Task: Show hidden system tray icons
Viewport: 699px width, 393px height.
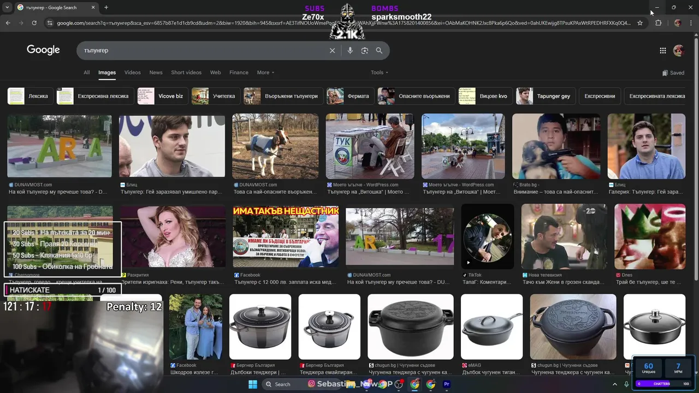Action: point(614,384)
